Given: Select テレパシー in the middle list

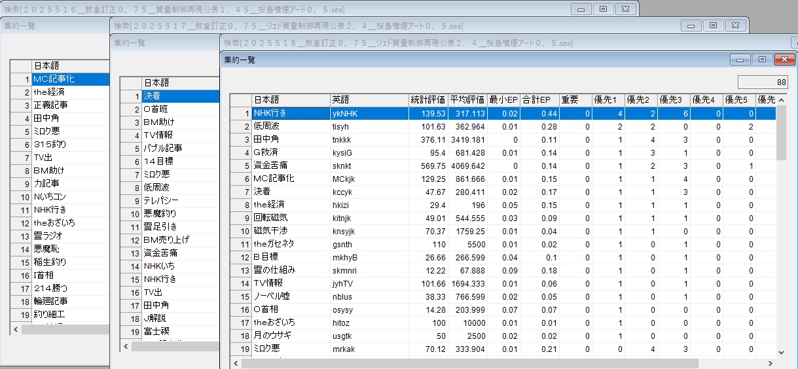Looking at the screenshot, I should coord(179,200).
